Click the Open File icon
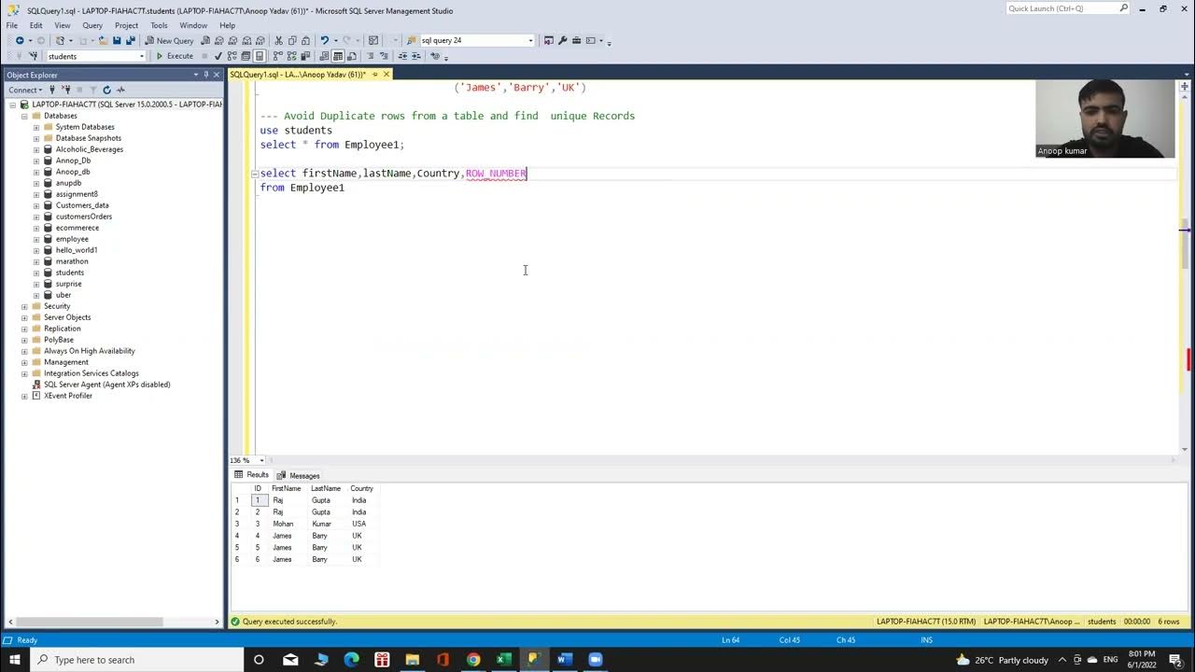Screen dimensions: 1195x672 coord(103,41)
